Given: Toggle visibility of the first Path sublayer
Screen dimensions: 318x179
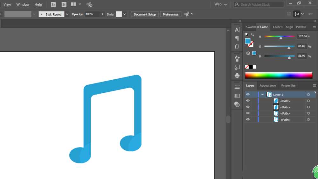Looking at the screenshot, I should coord(248,101).
